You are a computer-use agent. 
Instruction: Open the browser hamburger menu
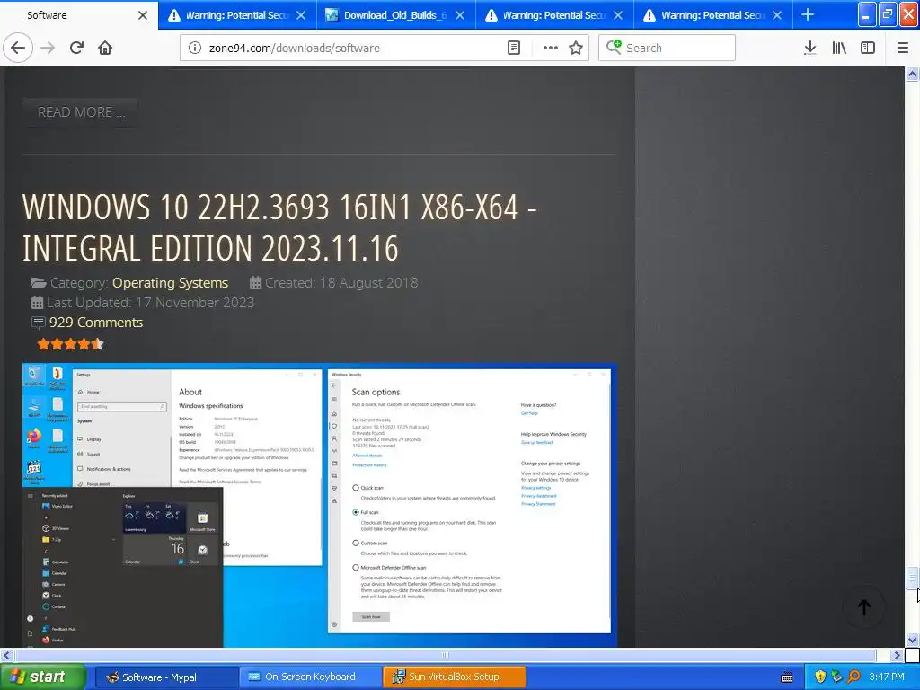902,48
